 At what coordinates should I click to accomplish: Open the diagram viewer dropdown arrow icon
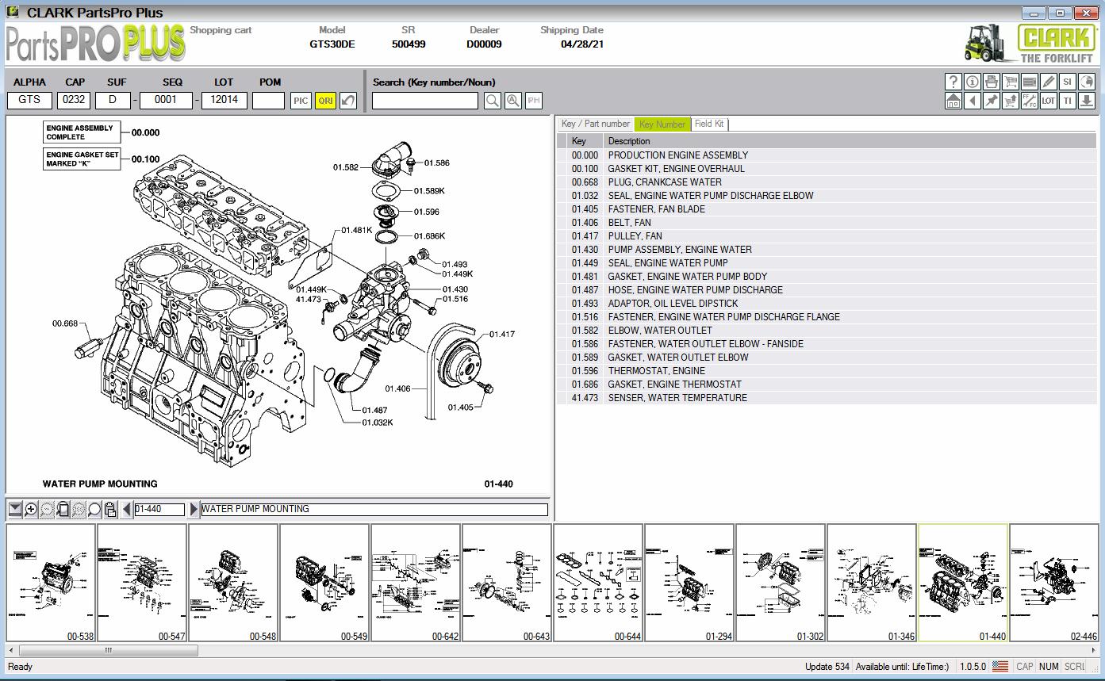click(15, 509)
